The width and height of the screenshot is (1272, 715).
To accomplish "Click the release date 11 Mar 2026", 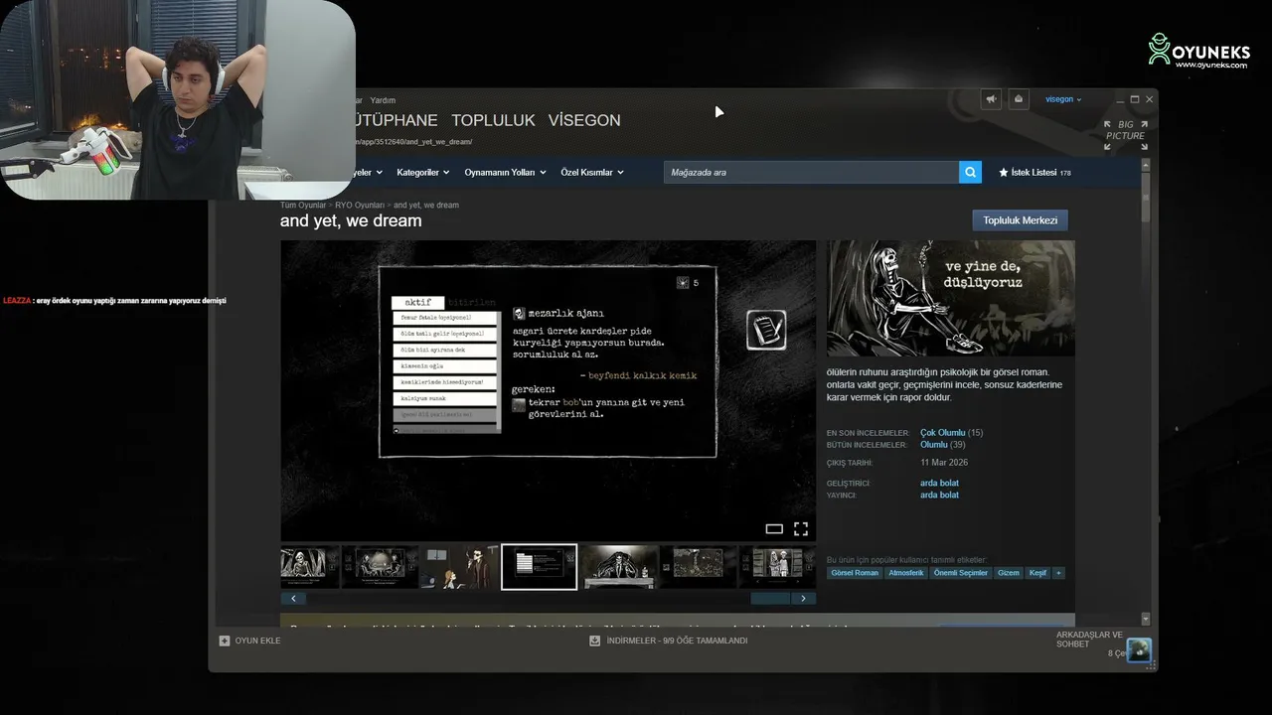I will pos(944,463).
